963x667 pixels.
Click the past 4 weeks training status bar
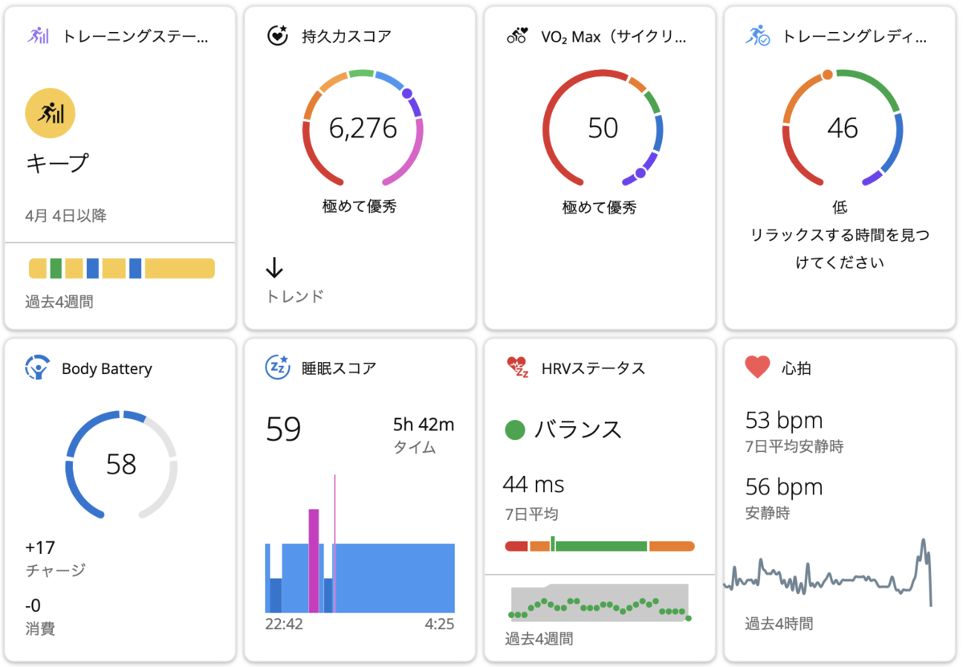(121, 268)
